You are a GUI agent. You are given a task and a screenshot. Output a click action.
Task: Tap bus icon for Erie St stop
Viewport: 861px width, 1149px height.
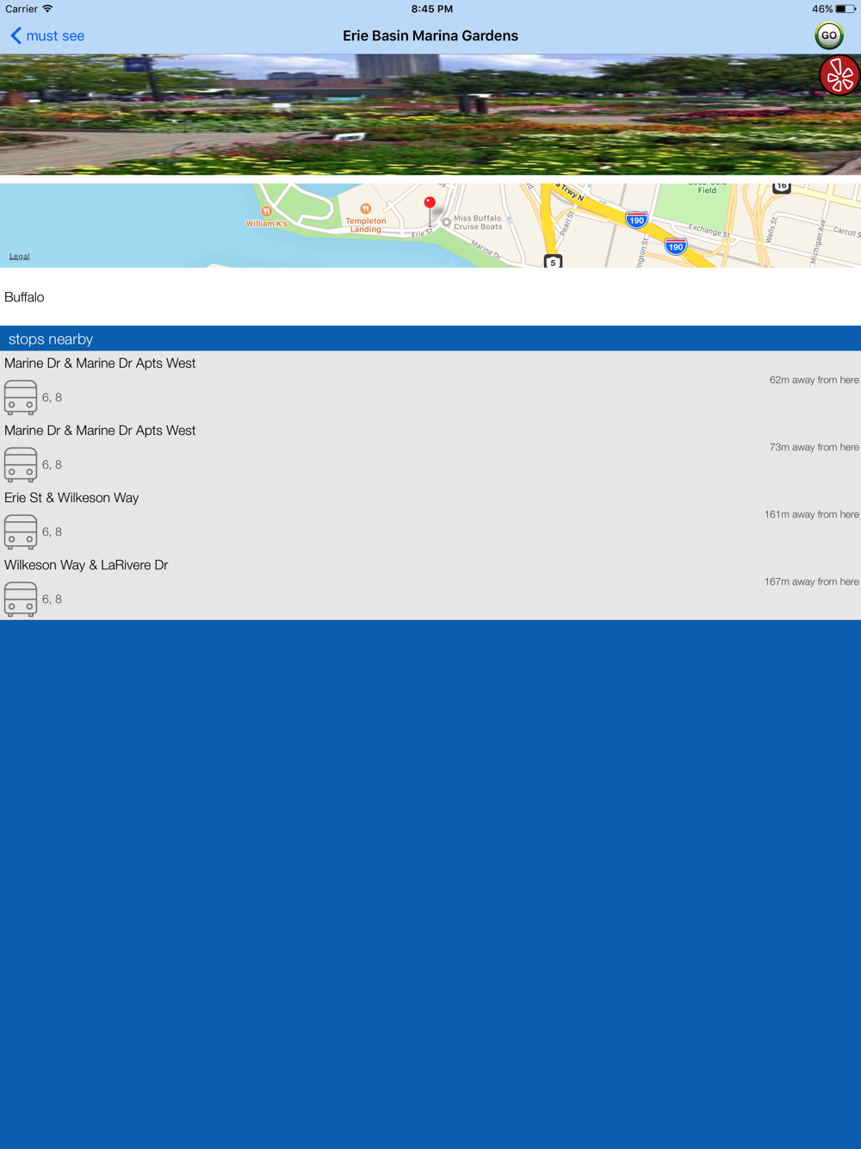click(x=21, y=531)
